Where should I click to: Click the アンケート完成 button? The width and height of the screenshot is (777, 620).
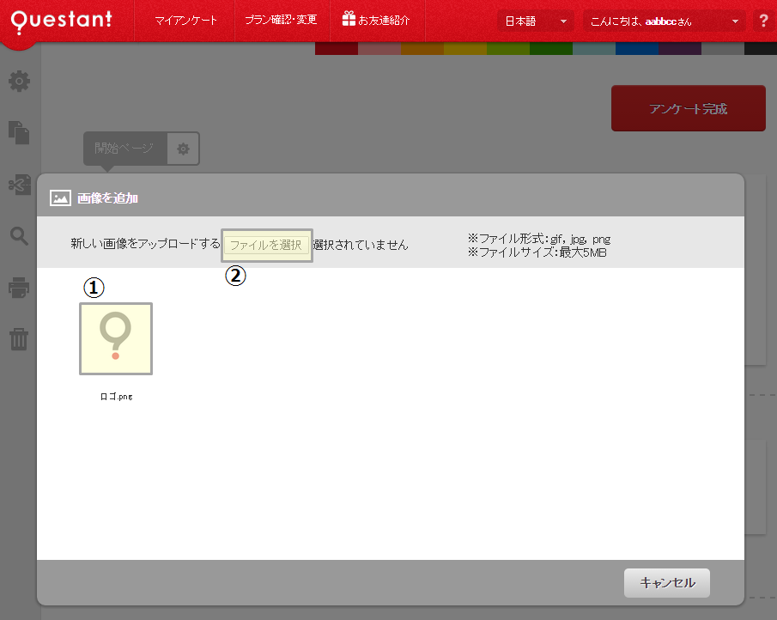(x=689, y=108)
